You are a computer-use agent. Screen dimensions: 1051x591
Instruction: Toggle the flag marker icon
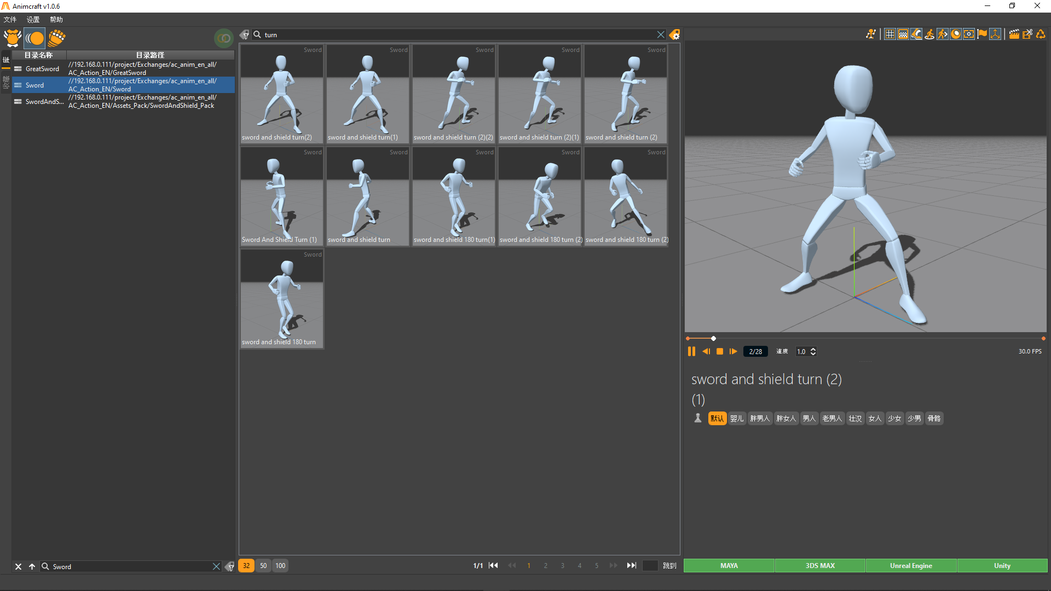click(x=982, y=34)
